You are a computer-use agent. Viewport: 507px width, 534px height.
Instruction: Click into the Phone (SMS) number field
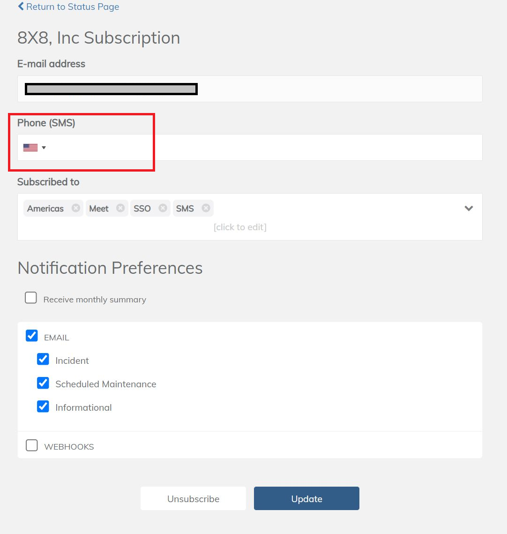[x=262, y=148]
